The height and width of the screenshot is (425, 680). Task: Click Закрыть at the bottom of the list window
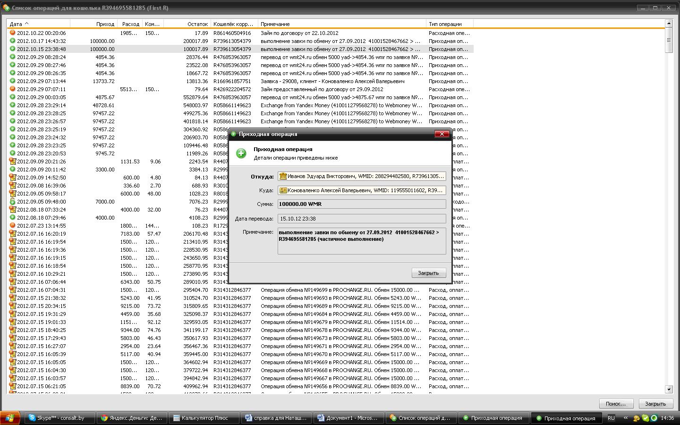[x=655, y=404]
